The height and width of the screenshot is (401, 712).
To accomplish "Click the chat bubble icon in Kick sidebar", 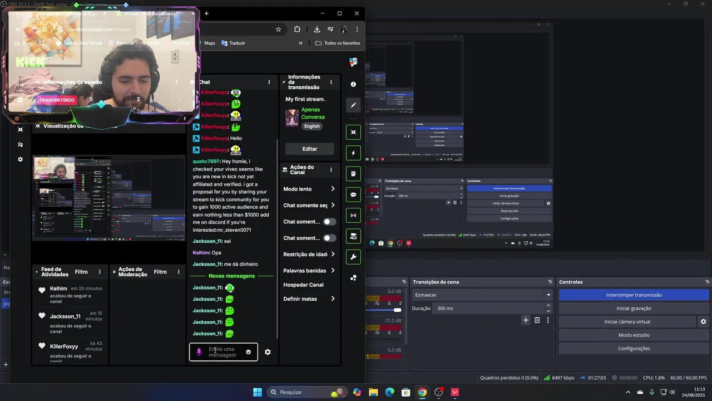I will (353, 195).
